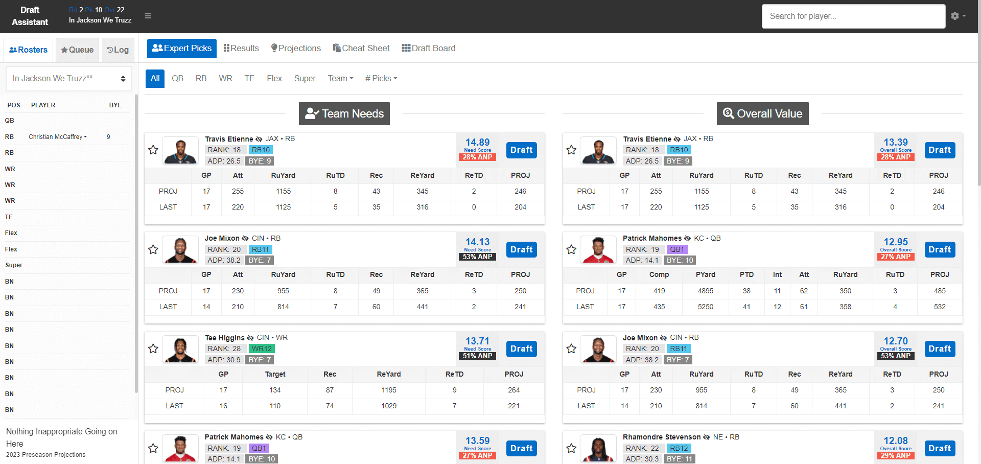The height and width of the screenshot is (464, 981).
Task: Open the Queue panel
Action: (77, 50)
